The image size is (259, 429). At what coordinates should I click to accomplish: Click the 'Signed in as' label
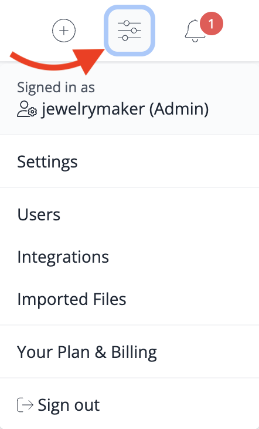click(x=56, y=88)
